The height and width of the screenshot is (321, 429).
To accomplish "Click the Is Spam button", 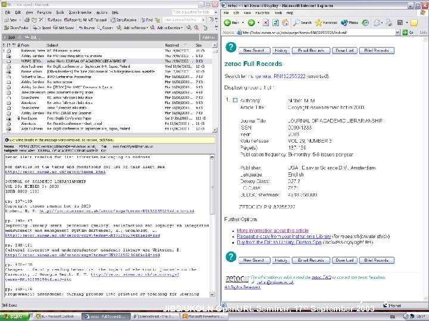I will 42,27.
